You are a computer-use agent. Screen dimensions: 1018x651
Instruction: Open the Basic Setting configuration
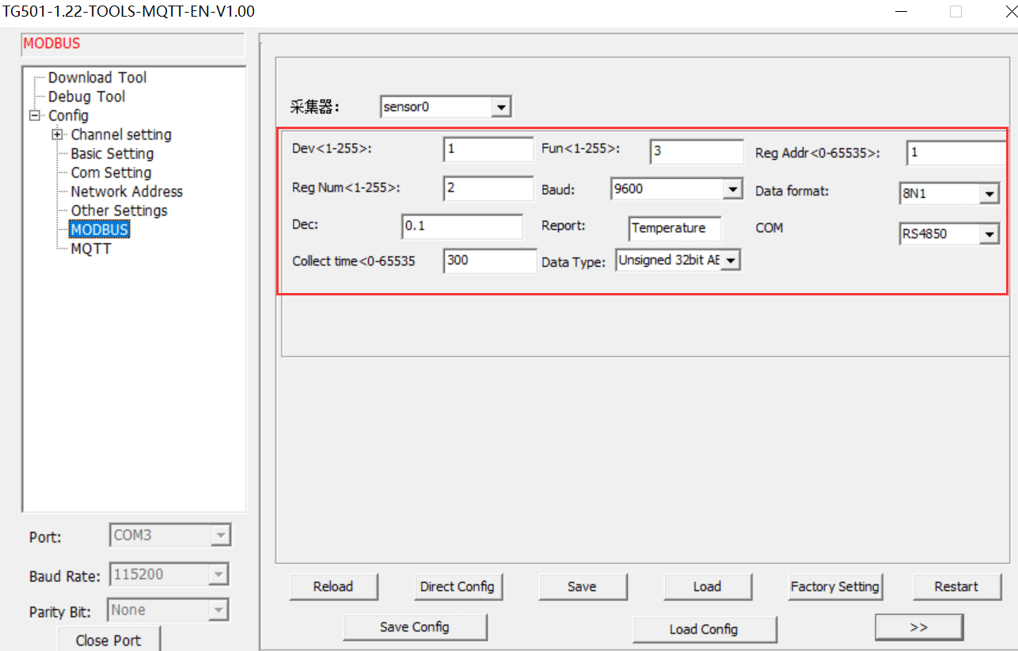tap(112, 153)
